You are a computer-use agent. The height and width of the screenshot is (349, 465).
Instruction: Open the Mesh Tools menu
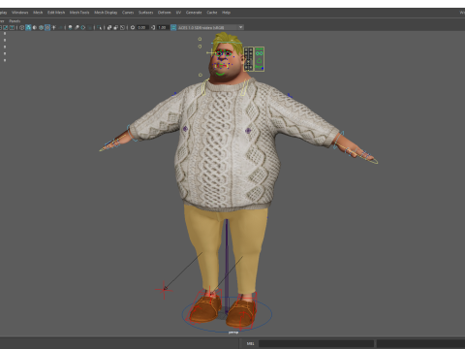click(79, 13)
